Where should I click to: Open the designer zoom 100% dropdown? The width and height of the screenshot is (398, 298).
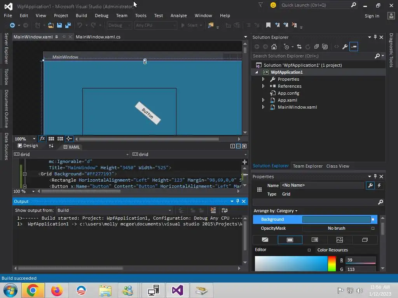[x=34, y=139]
